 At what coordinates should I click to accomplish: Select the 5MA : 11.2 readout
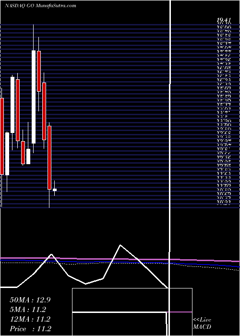click(28, 310)
